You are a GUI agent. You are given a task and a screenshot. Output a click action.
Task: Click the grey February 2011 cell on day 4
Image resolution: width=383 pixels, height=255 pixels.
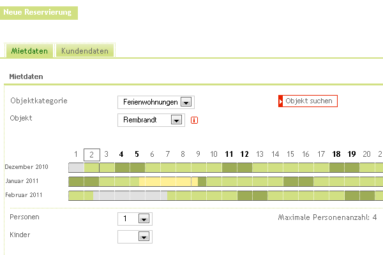[123, 196]
